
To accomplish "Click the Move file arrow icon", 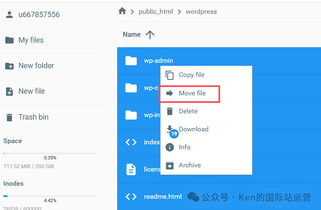I will [169, 93].
